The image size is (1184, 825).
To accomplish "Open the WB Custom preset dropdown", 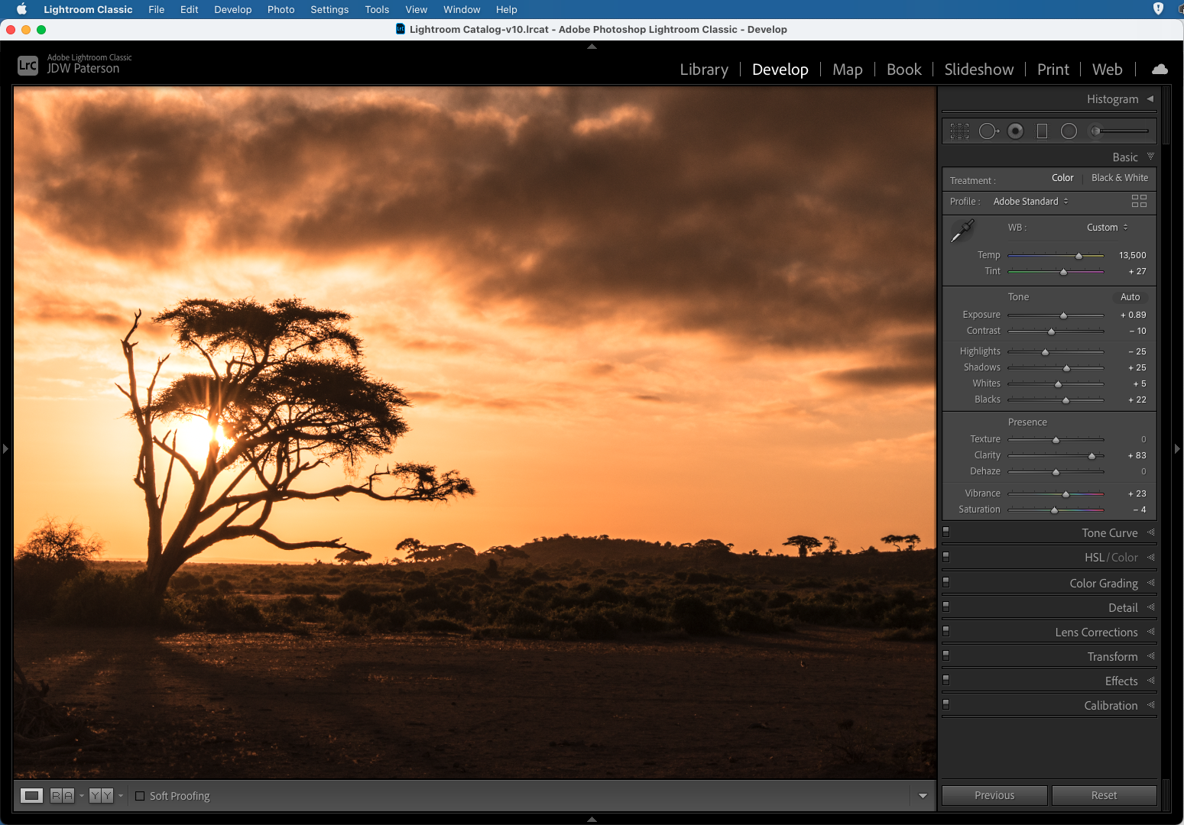I will coord(1107,228).
